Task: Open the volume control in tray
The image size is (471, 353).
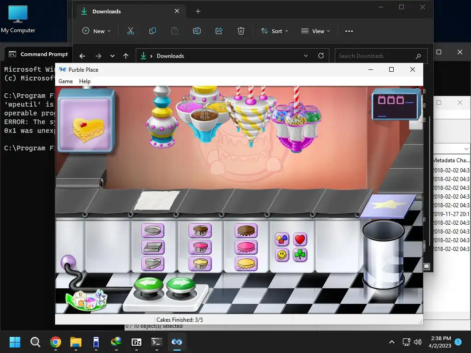Action: tap(418, 342)
